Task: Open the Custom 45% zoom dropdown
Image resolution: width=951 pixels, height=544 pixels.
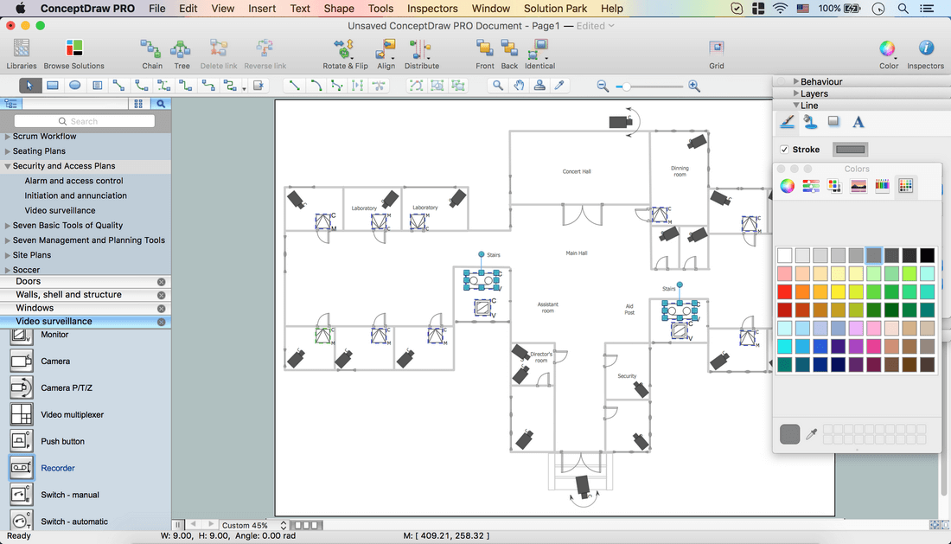Action: [x=255, y=525]
